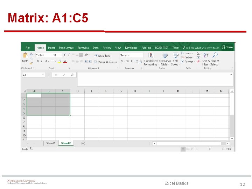252x189 pixels.
Task: Open Conditional Formatting menu
Action: pos(151,59)
